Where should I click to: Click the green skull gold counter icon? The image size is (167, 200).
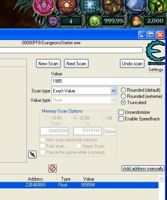coord(94,21)
